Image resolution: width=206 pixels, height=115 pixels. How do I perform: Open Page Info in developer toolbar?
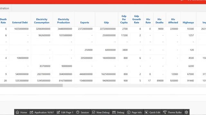tap(135, 112)
